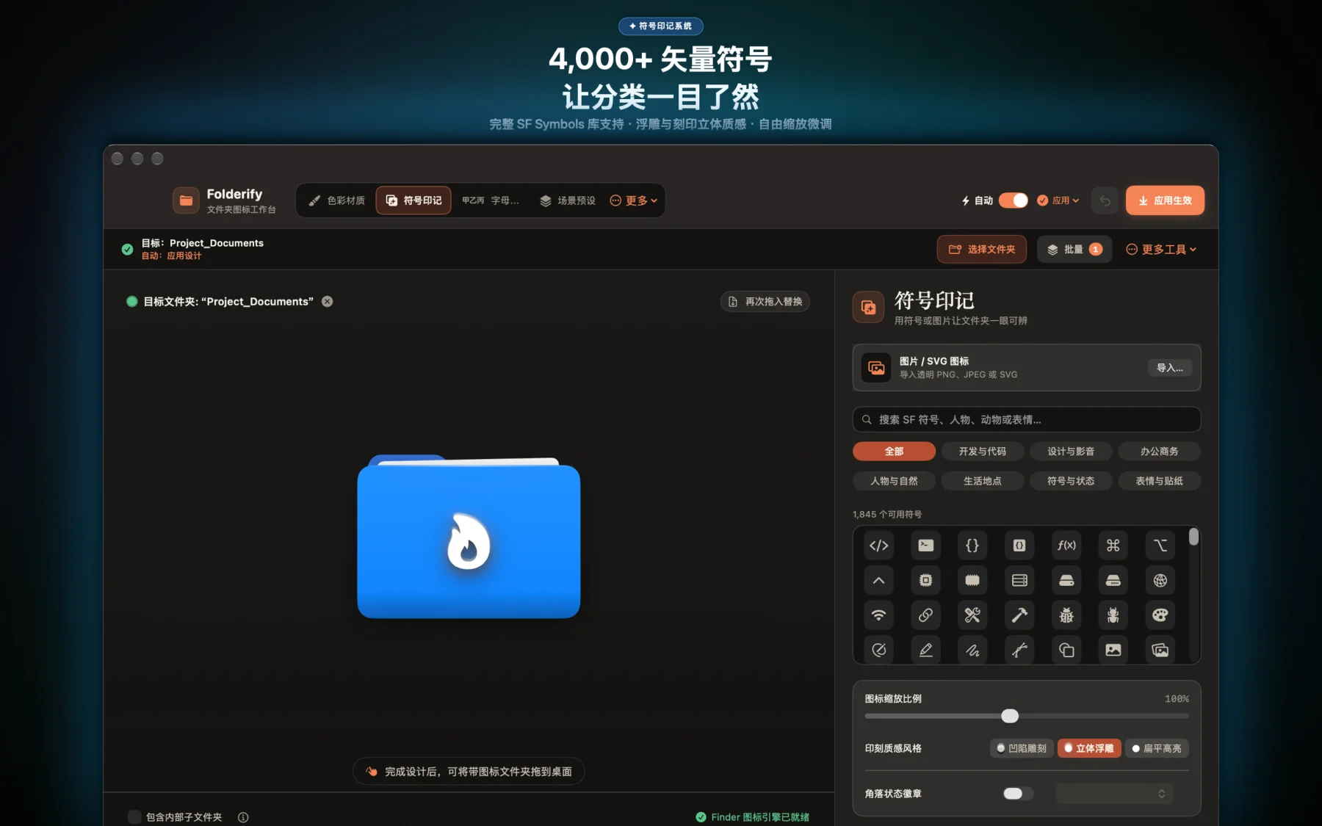Viewport: 1322px width, 826px height.
Task: Clear target folder Project_Documents with x icon
Action: pos(328,301)
